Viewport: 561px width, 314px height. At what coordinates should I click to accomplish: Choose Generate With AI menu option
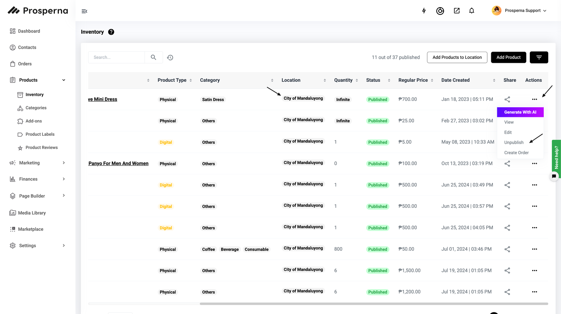pos(520,112)
